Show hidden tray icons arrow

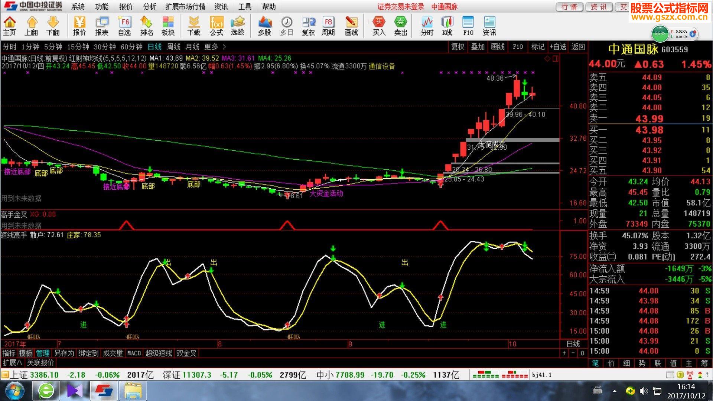615,391
